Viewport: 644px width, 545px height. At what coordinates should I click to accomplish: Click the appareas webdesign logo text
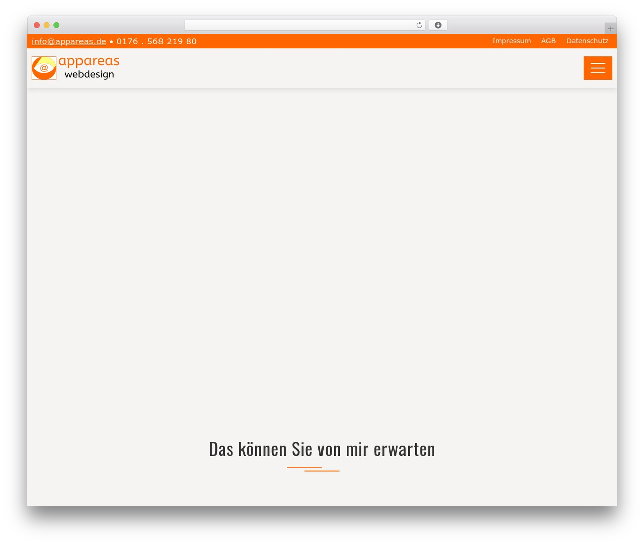point(89,68)
